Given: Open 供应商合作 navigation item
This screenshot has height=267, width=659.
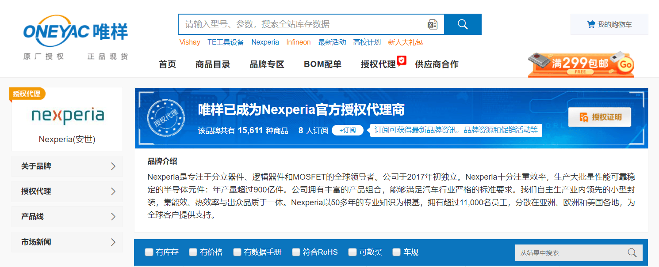Looking at the screenshot, I should point(437,64).
